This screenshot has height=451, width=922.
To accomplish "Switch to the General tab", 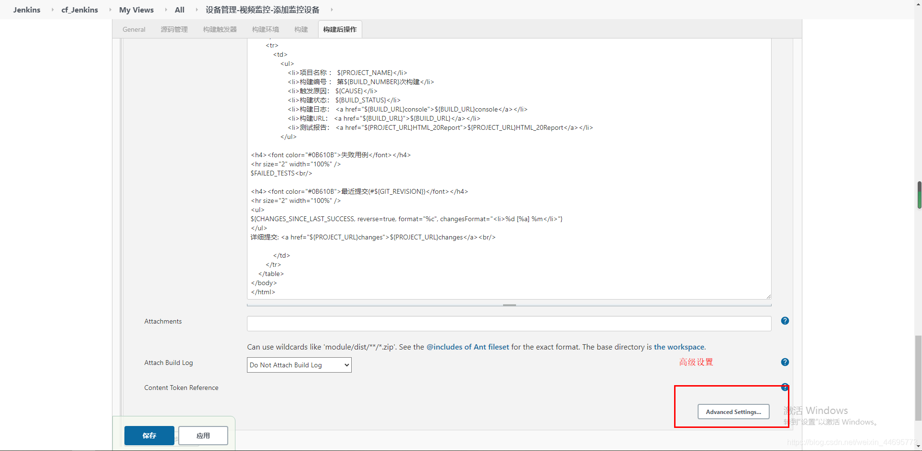I will point(134,29).
